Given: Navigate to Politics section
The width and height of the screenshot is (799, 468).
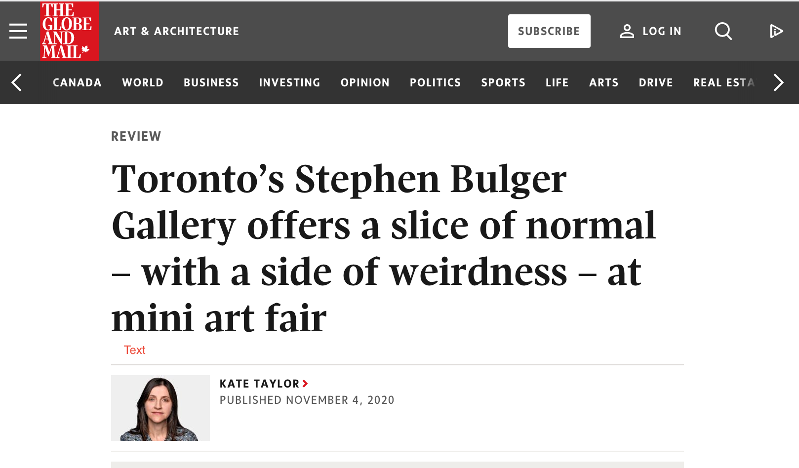Looking at the screenshot, I should point(435,82).
